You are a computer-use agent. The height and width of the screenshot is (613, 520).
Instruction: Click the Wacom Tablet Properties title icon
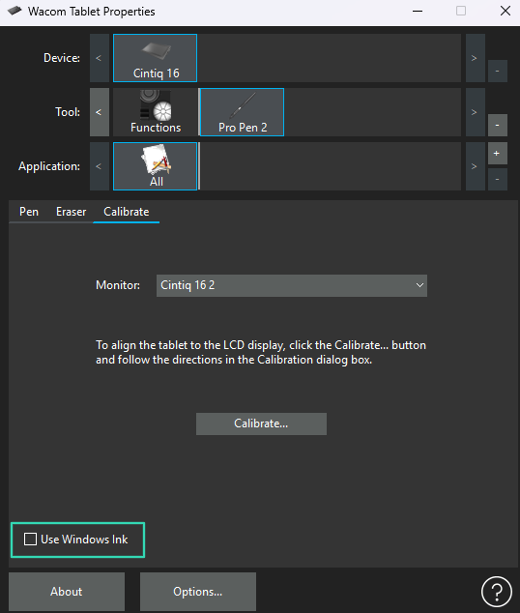pos(14,11)
